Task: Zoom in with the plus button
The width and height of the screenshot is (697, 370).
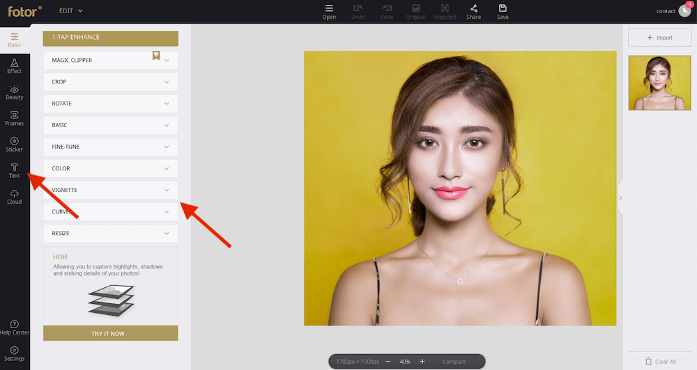Action: (422, 362)
